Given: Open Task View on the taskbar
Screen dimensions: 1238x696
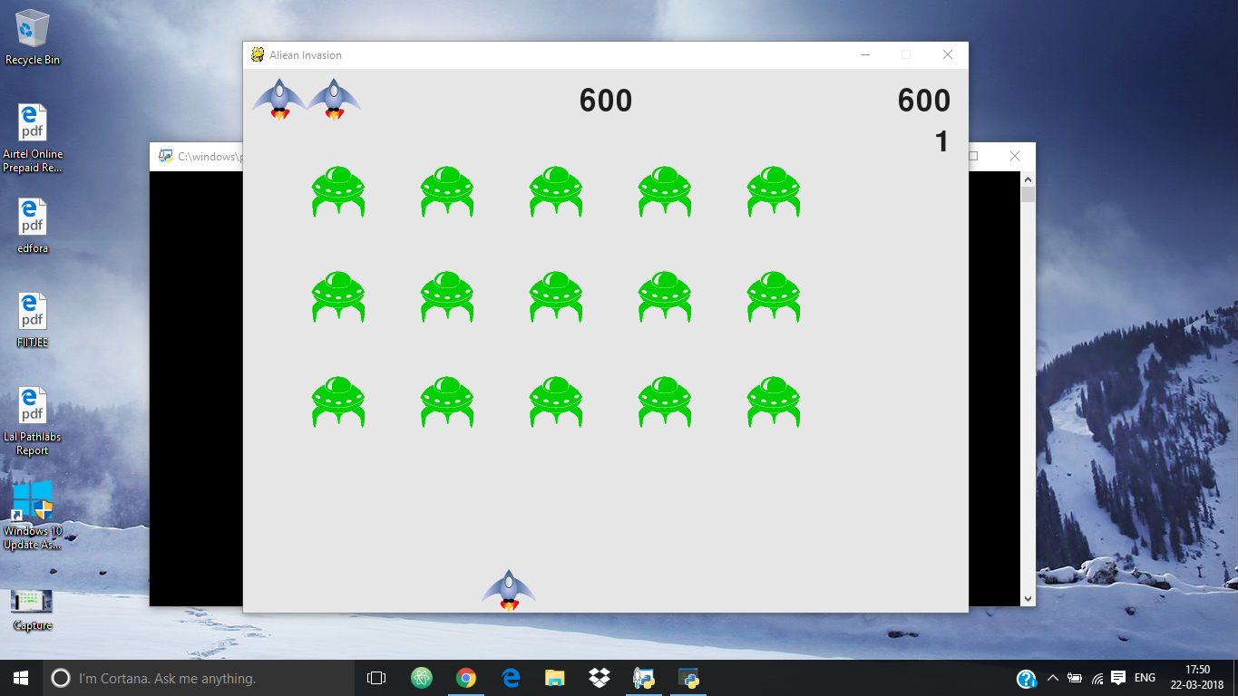Looking at the screenshot, I should click(x=376, y=678).
